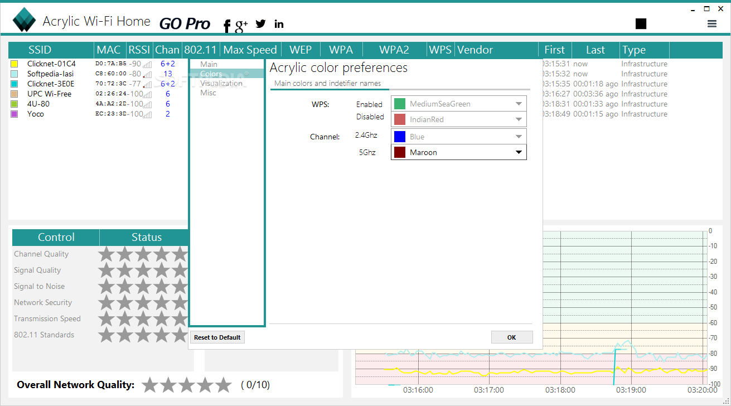Image resolution: width=731 pixels, height=406 pixels.
Task: Sort by the Vendor column header
Action: coord(496,50)
